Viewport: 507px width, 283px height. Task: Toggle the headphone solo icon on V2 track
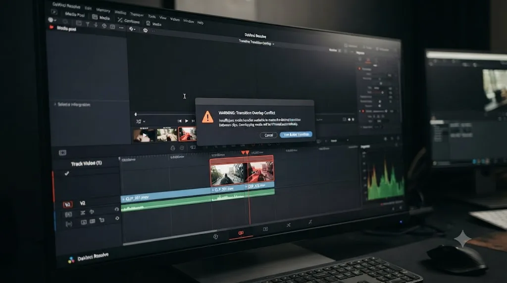click(117, 209)
